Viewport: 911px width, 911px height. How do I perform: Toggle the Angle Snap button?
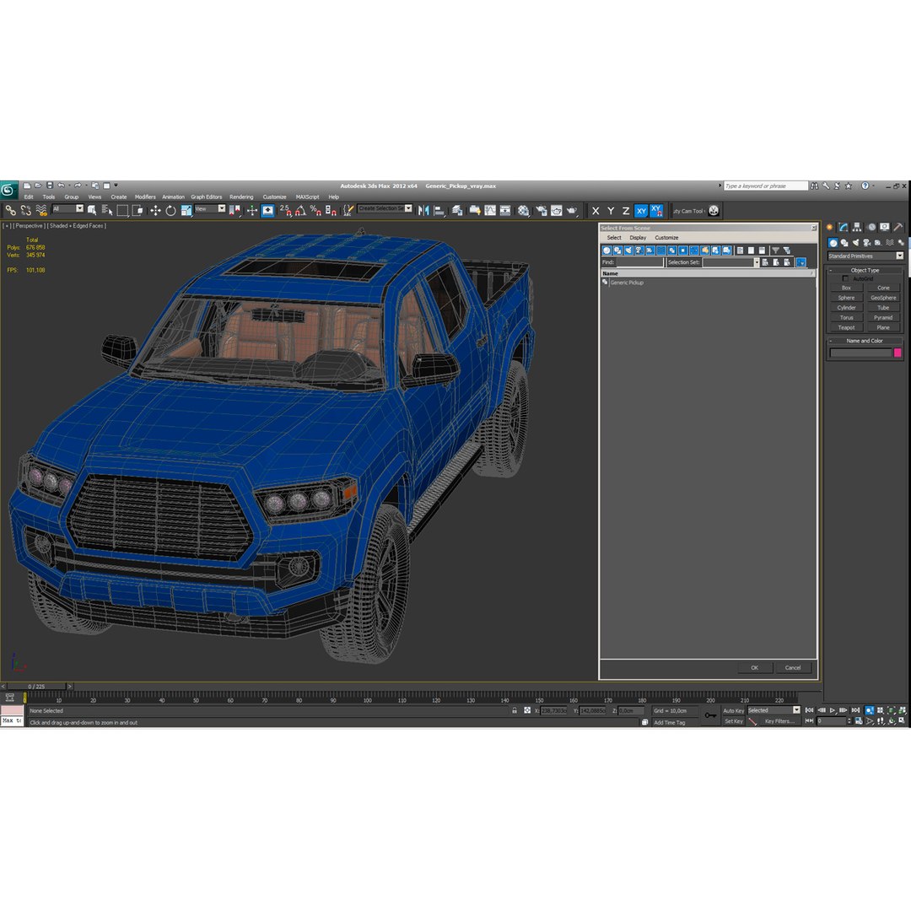pyautogui.click(x=300, y=210)
